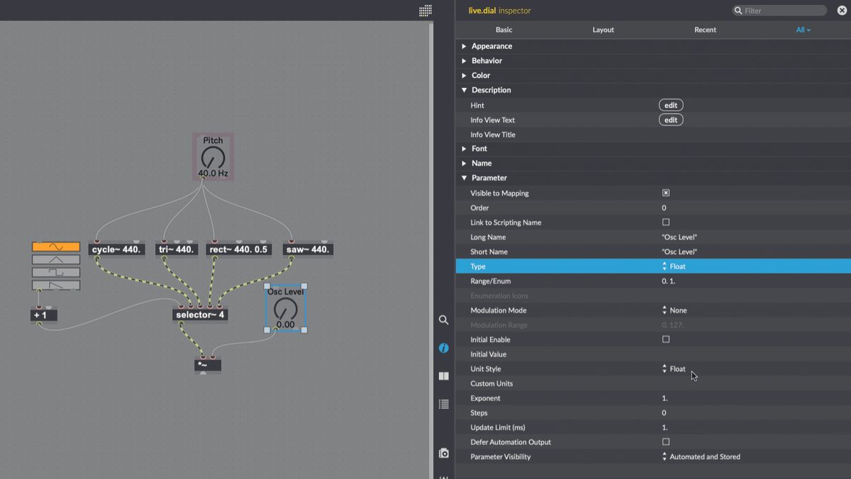Select the tri~ 440. object
Screen dimensions: 851x479
(176, 249)
